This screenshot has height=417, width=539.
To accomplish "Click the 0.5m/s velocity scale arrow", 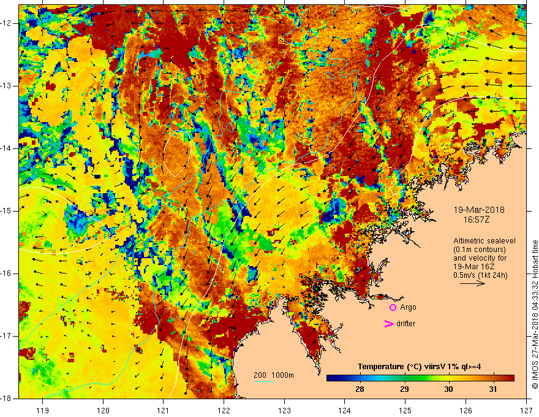I will (x=472, y=283).
